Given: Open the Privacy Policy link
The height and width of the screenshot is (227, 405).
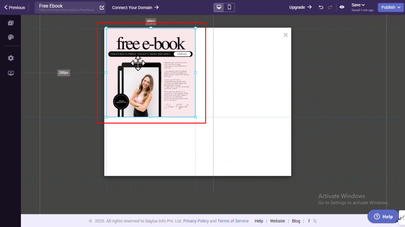Looking at the screenshot, I should pos(196,221).
